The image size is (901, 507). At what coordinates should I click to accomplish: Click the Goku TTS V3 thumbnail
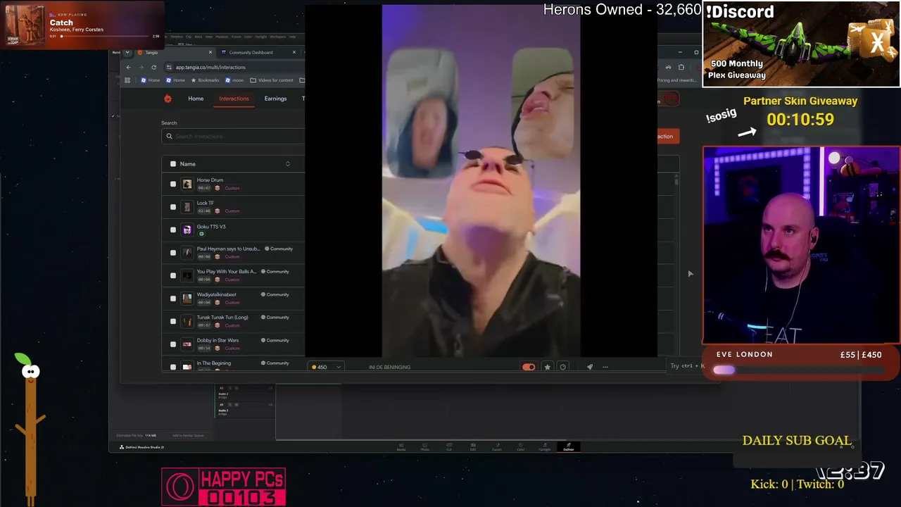[187, 230]
